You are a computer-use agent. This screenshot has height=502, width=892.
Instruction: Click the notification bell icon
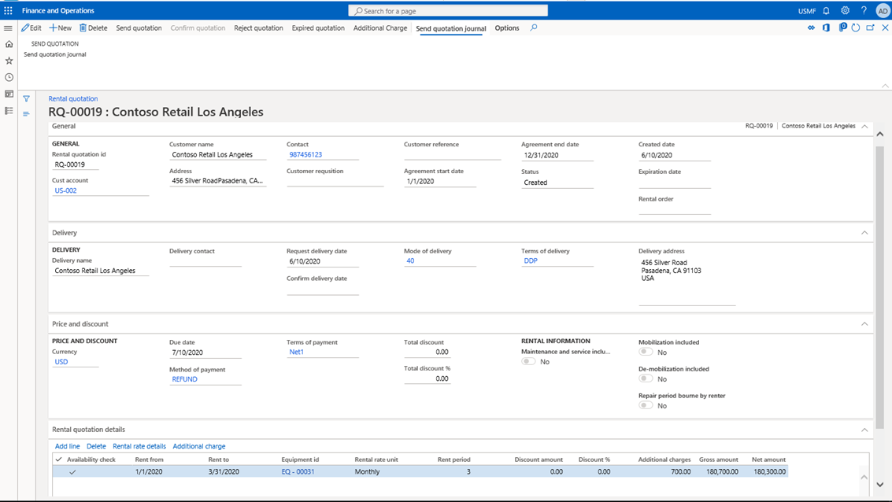click(826, 11)
